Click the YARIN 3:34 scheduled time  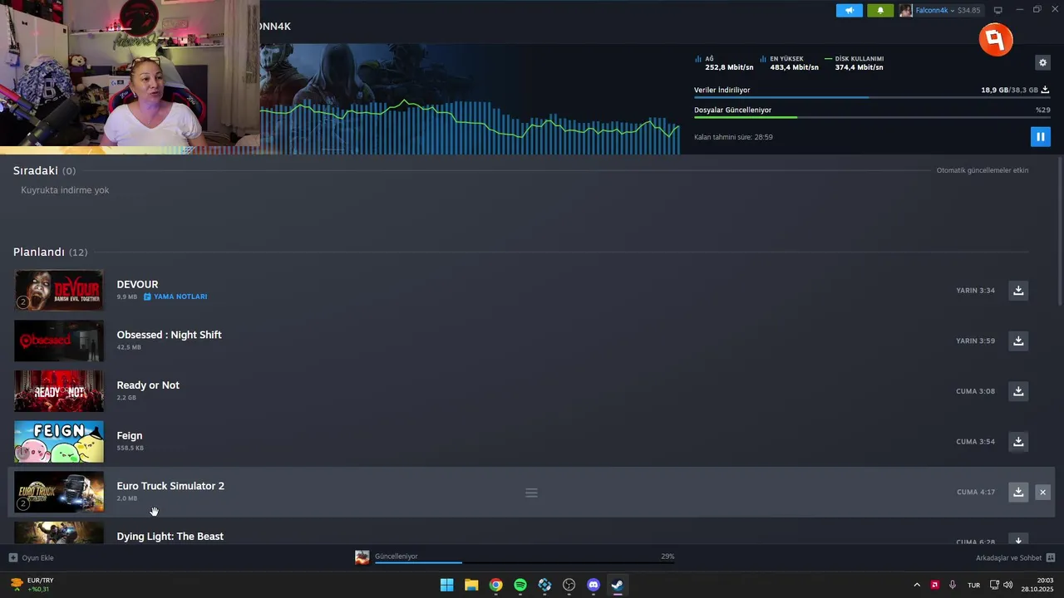point(975,291)
